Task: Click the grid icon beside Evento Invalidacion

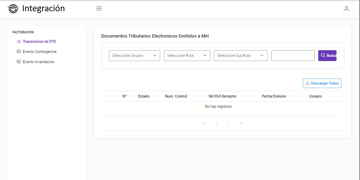Action: [x=19, y=62]
